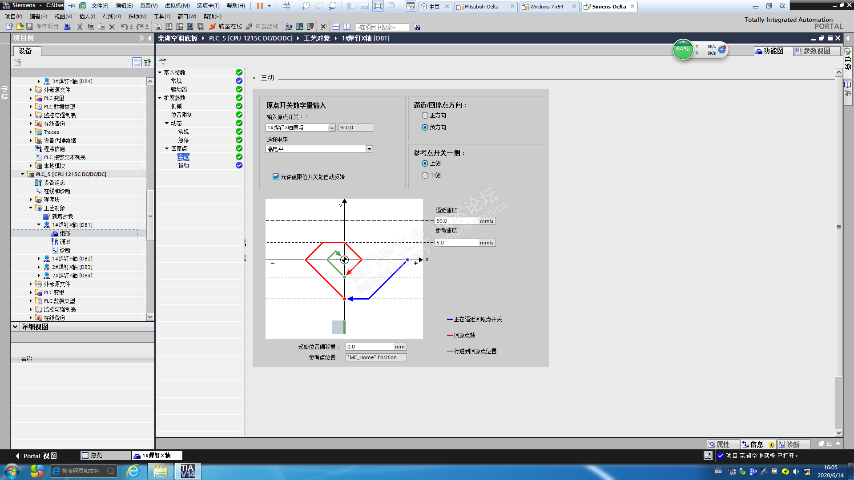Expand the 2#焊钉X轴 [DB3] node

[x=39, y=267]
